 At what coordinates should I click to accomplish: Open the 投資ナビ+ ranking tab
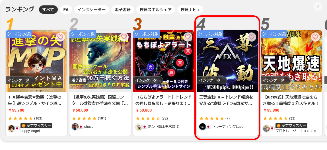pyautogui.click(x=190, y=10)
